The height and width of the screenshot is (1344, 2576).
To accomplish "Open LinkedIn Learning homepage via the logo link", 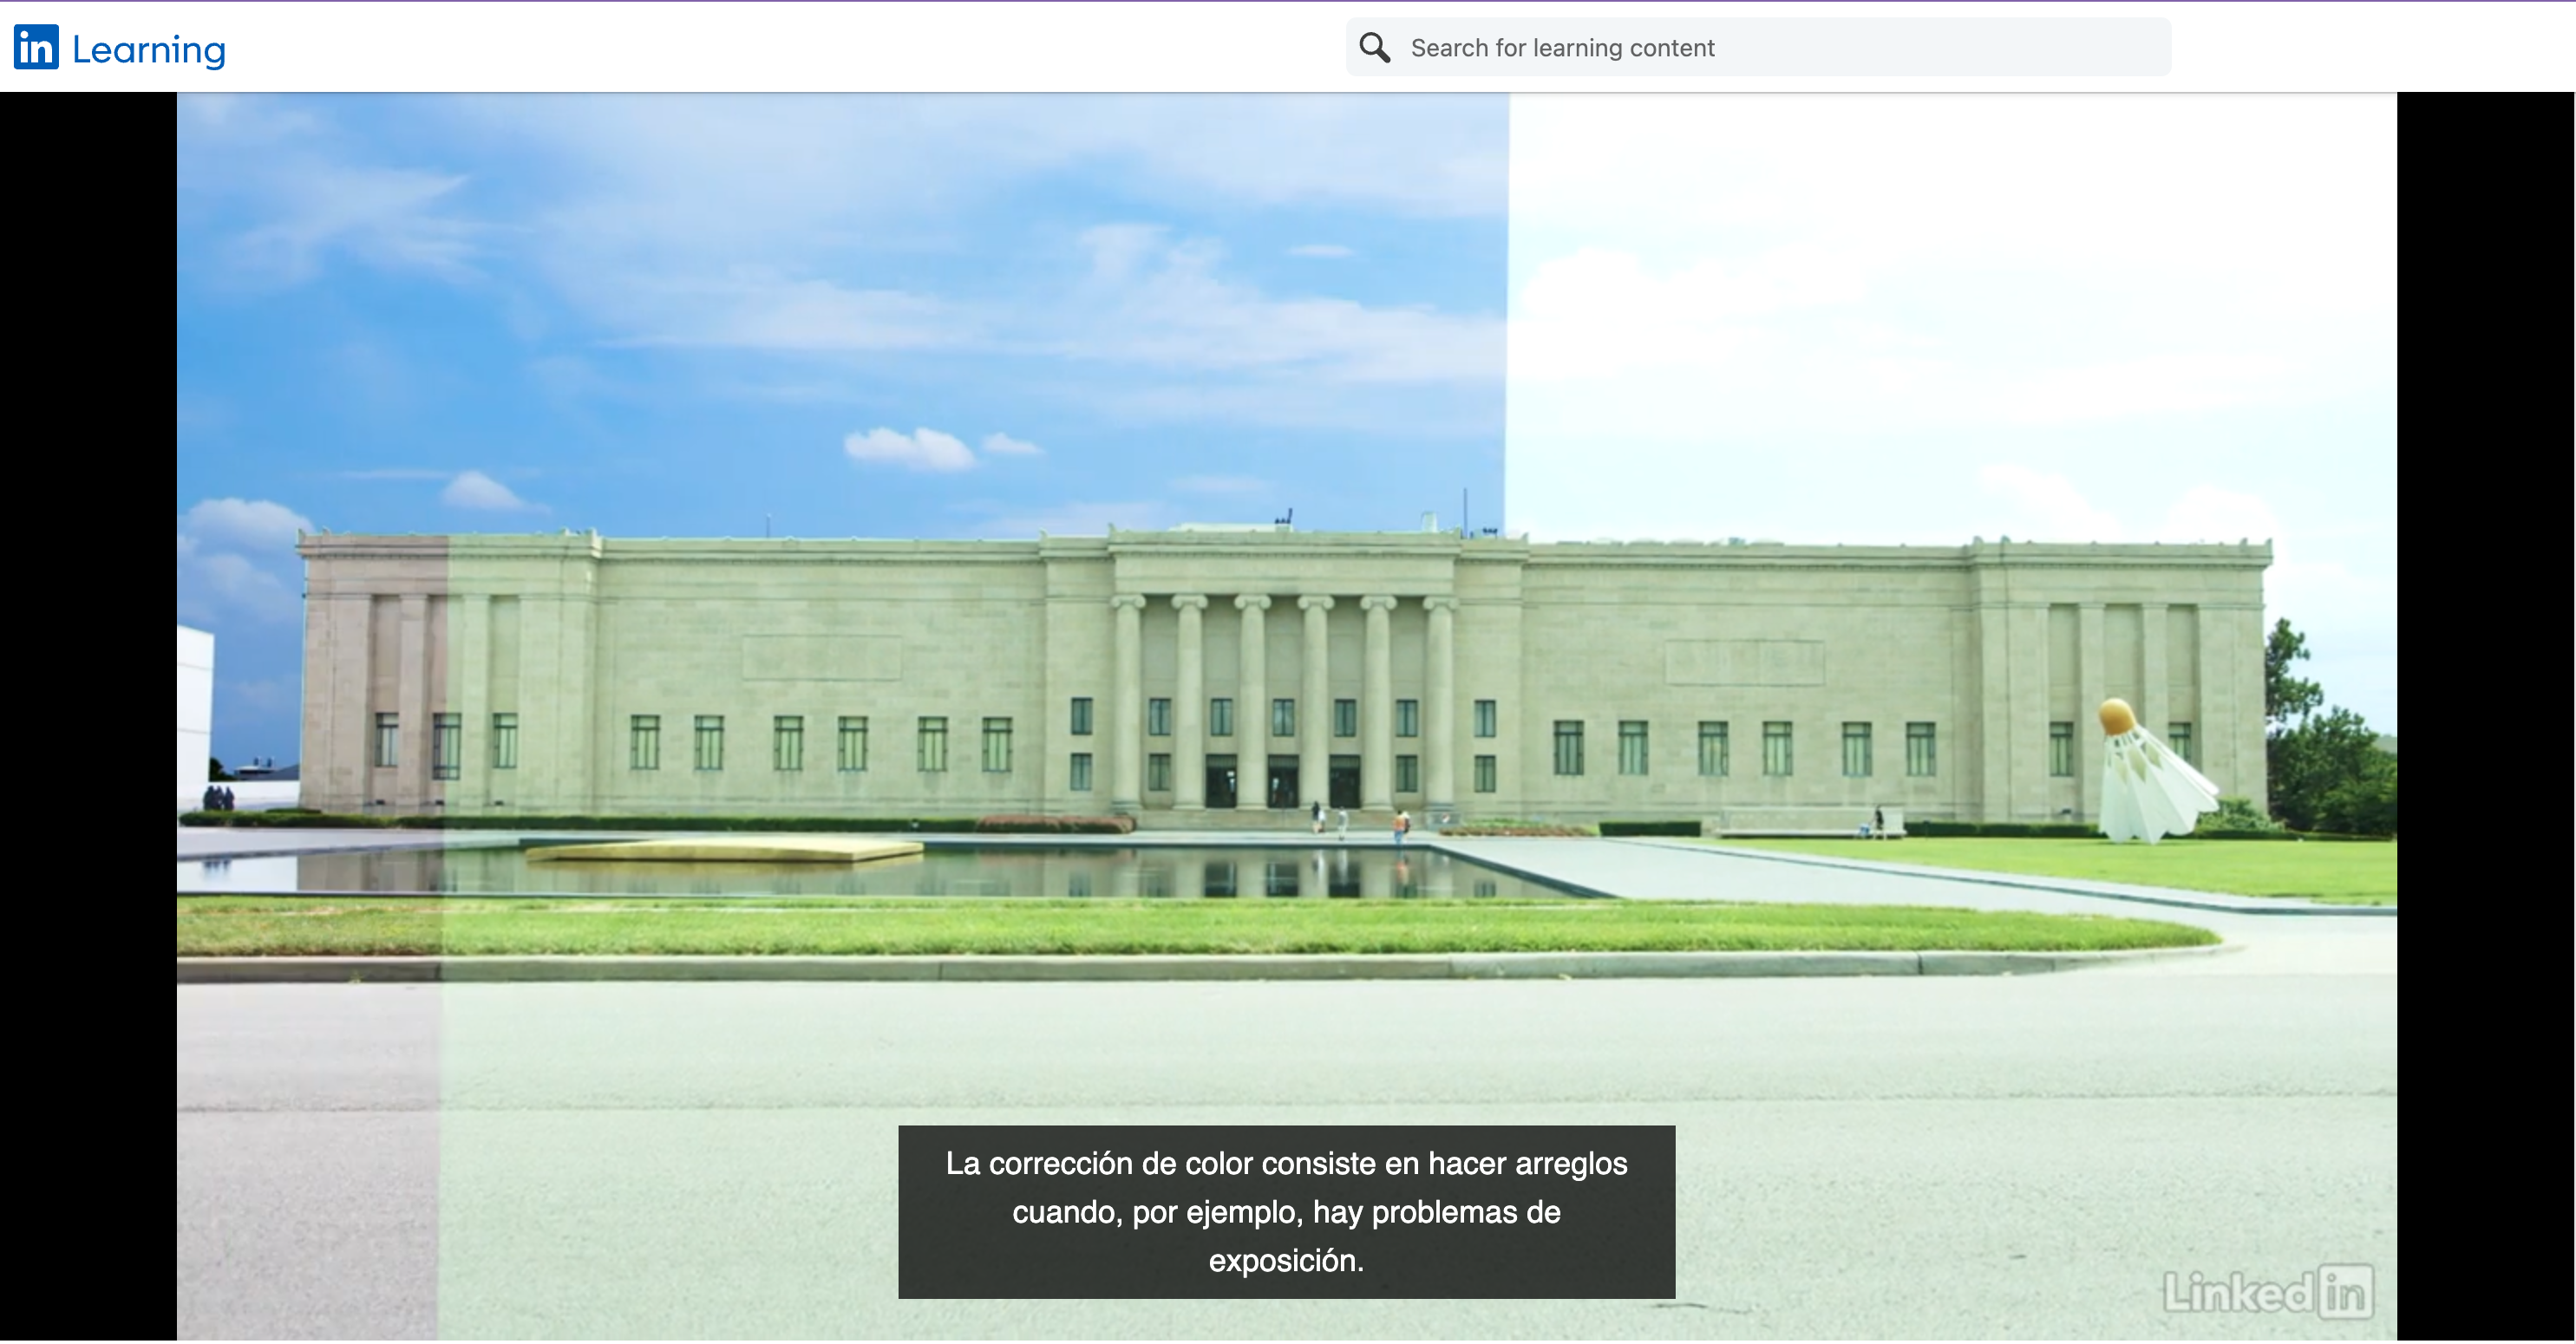I will pos(118,46).
